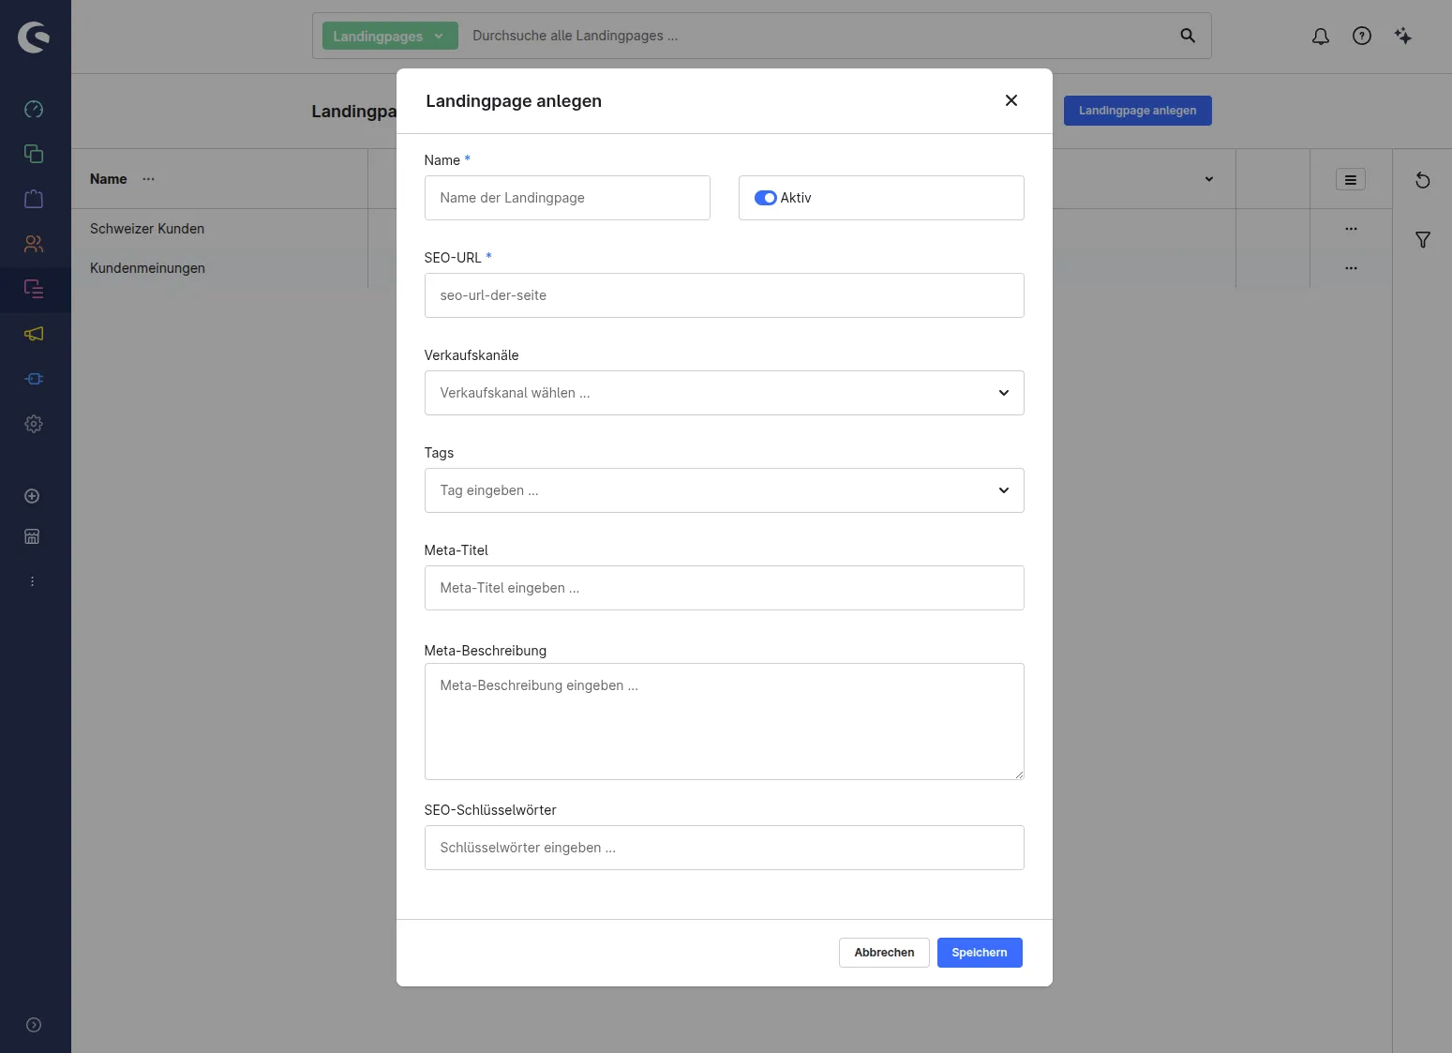Open the filter funnel icon
Image resolution: width=1452 pixels, height=1053 pixels.
coord(1423,240)
